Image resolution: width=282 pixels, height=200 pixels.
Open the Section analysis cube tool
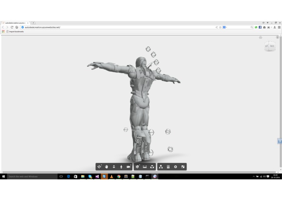[x=138, y=167]
